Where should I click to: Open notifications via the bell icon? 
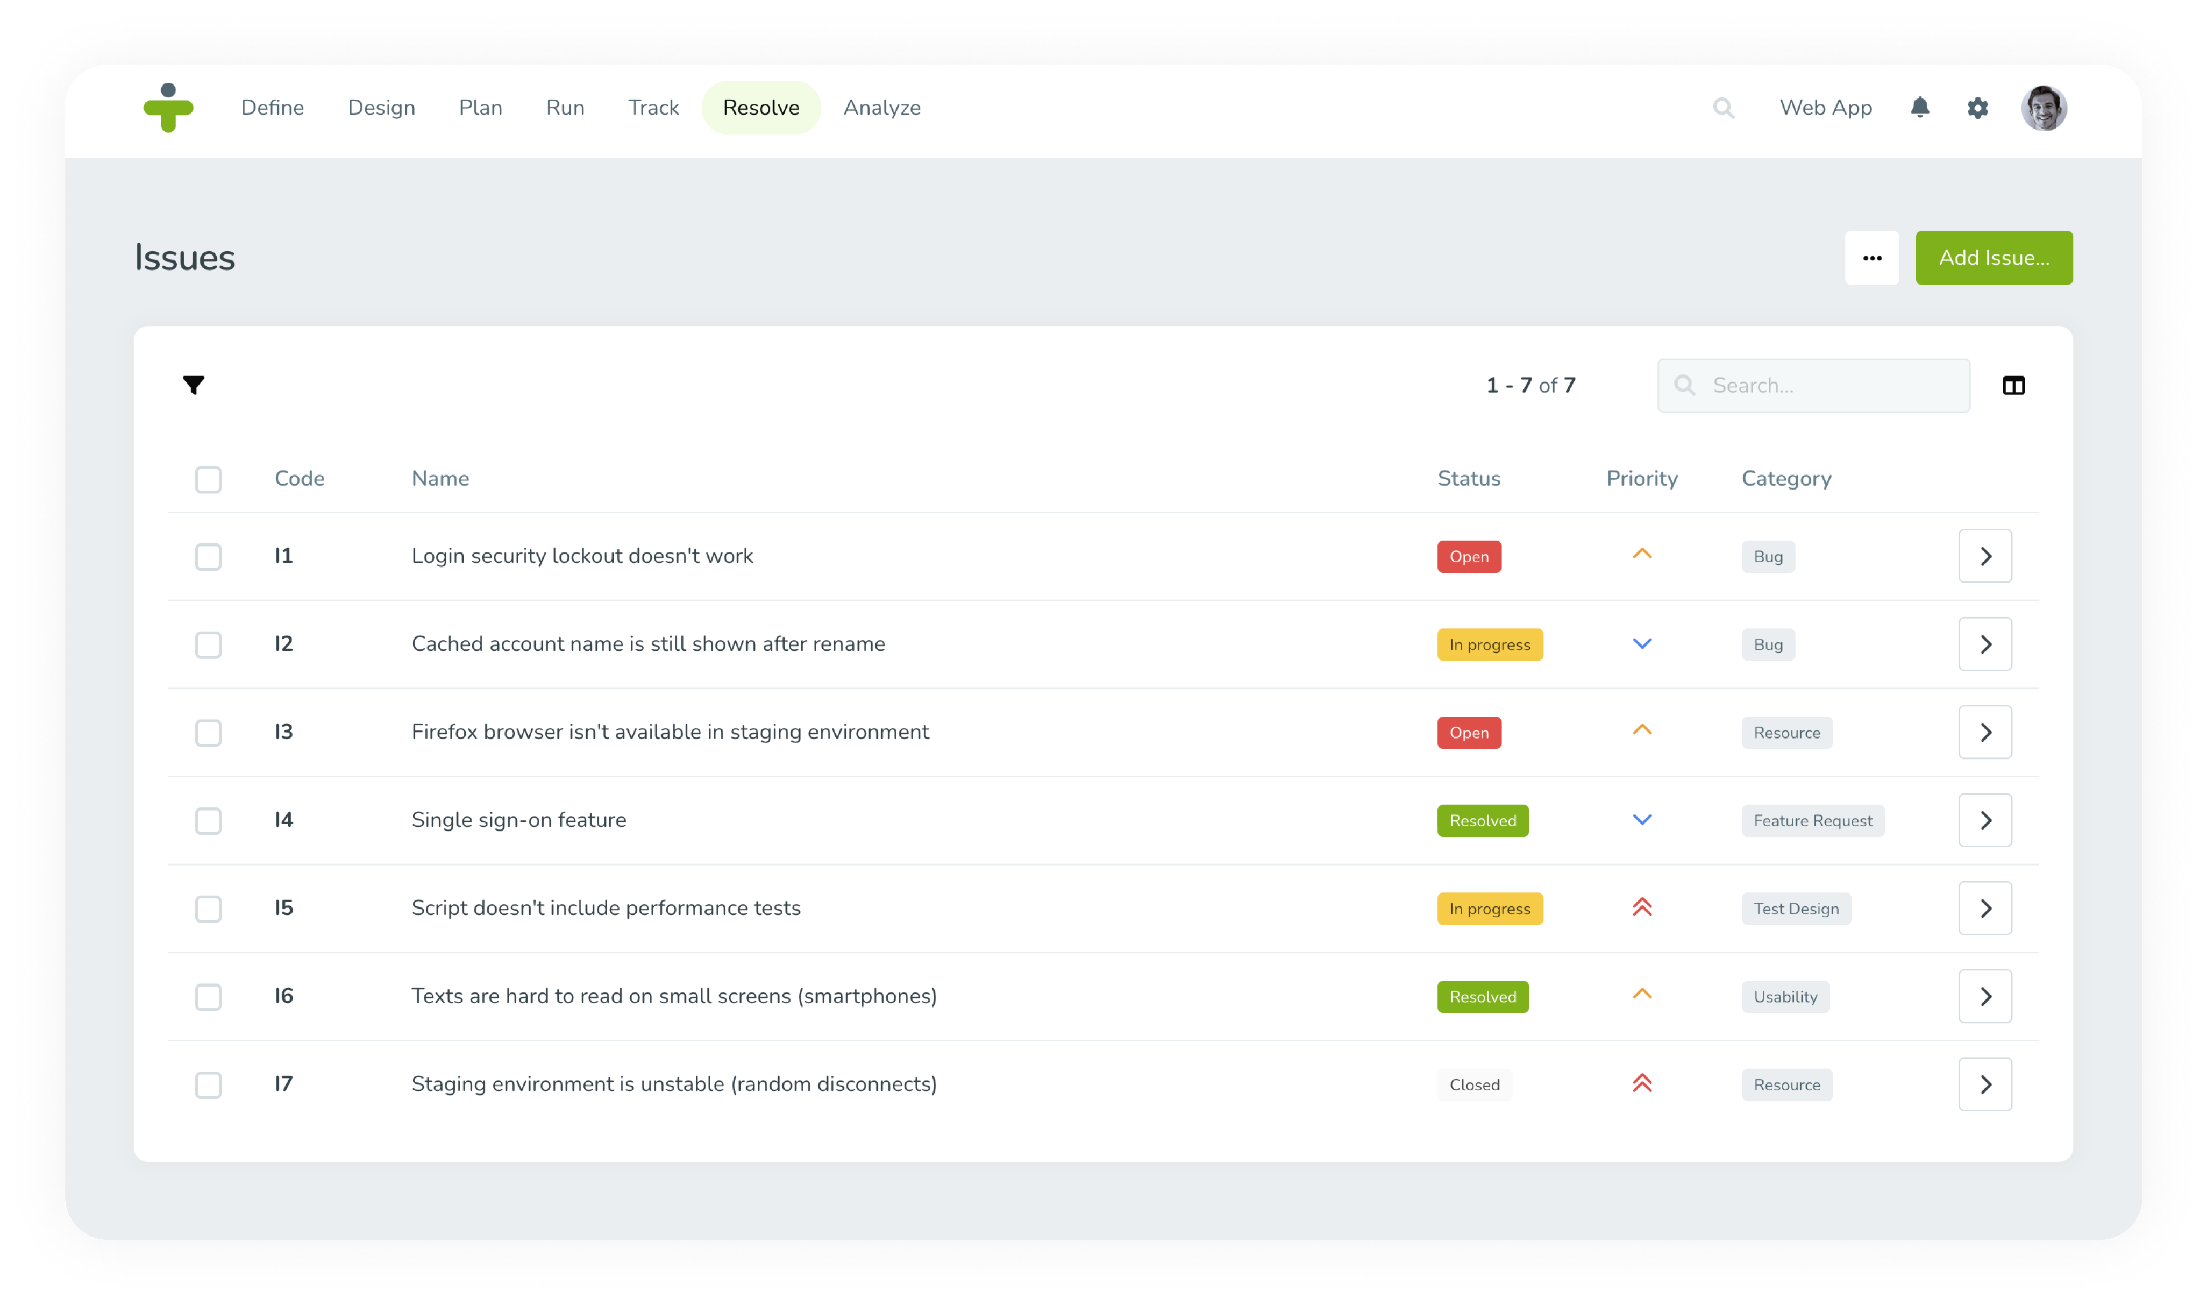point(1920,107)
